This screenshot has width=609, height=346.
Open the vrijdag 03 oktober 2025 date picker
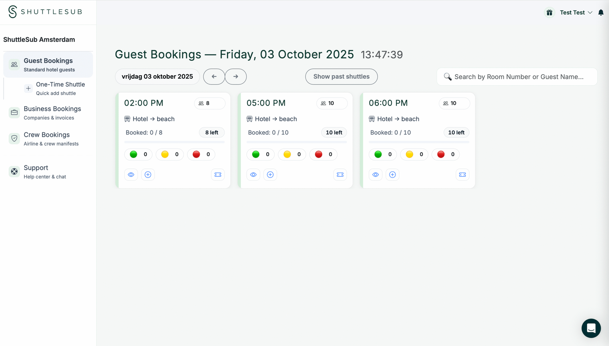point(157,76)
